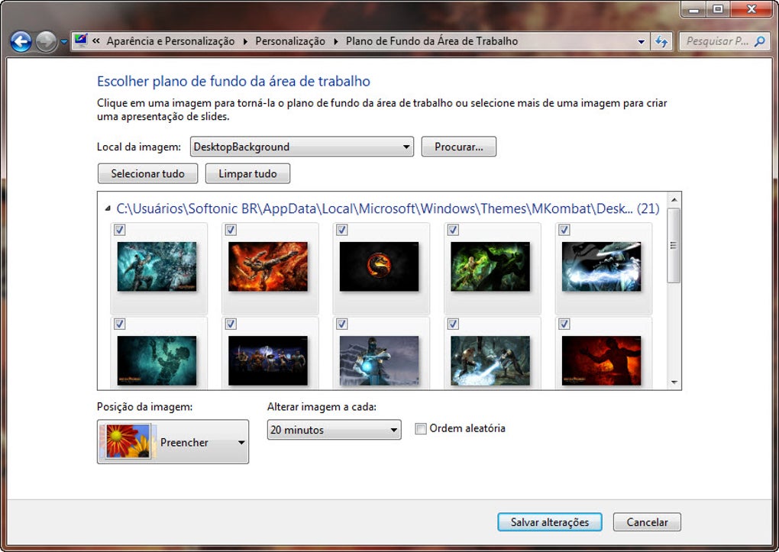779x552 pixels.
Task: Uncheck the Sub-Zero ice ball wallpaper checkbox
Action: [342, 324]
